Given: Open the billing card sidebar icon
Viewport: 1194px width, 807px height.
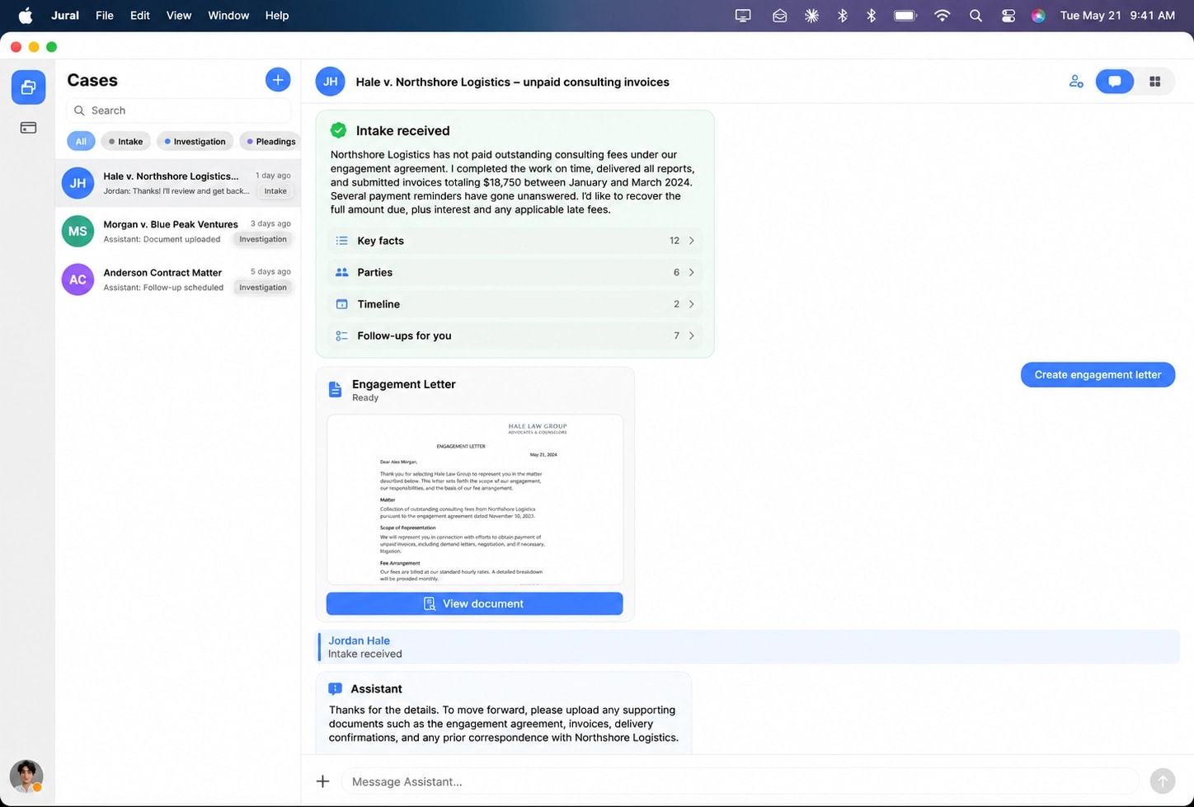Looking at the screenshot, I should (x=28, y=128).
